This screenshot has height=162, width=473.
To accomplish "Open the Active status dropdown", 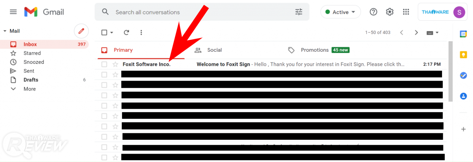I will point(341,12).
